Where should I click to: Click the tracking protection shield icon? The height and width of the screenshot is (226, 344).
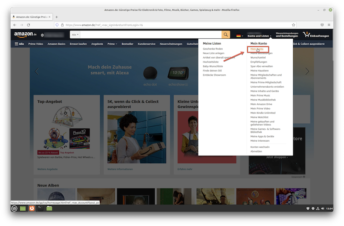tap(57, 25)
